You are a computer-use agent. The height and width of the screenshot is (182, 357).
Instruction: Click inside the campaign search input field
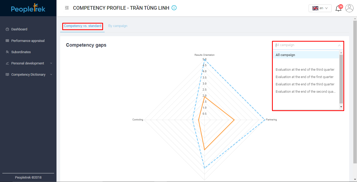pyautogui.click(x=301, y=45)
